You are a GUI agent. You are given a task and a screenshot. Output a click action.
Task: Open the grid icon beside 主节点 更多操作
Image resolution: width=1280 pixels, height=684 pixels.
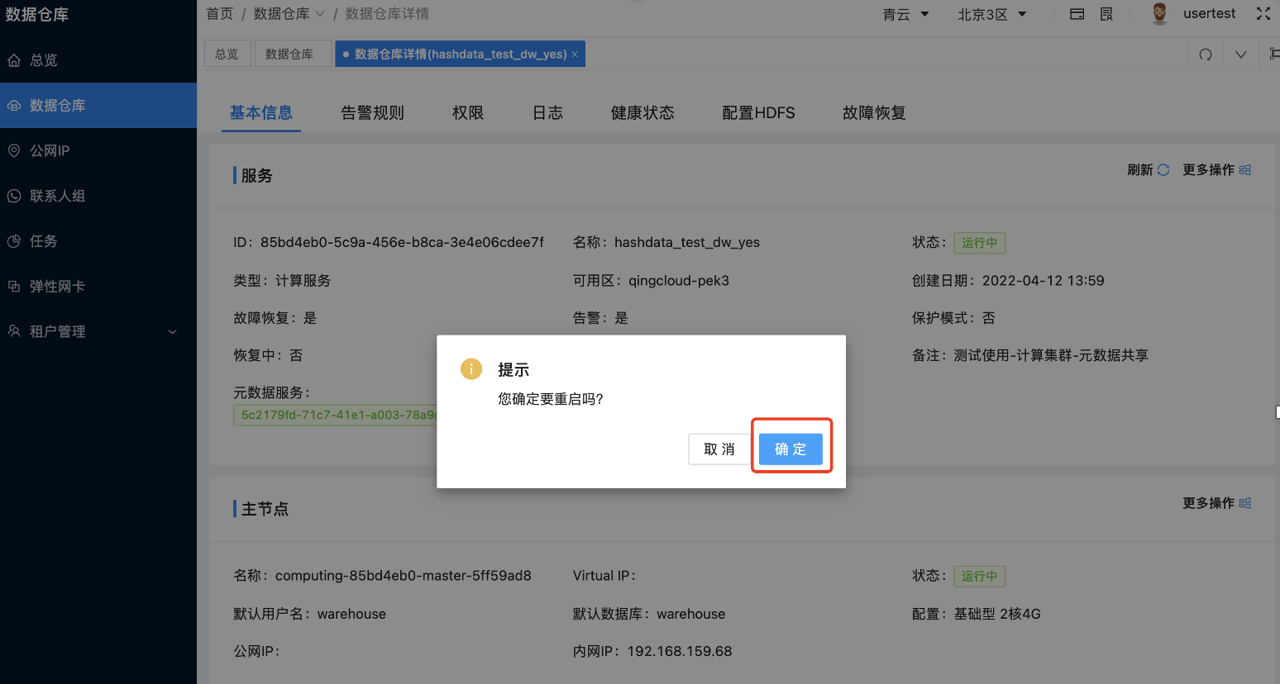coord(1244,502)
